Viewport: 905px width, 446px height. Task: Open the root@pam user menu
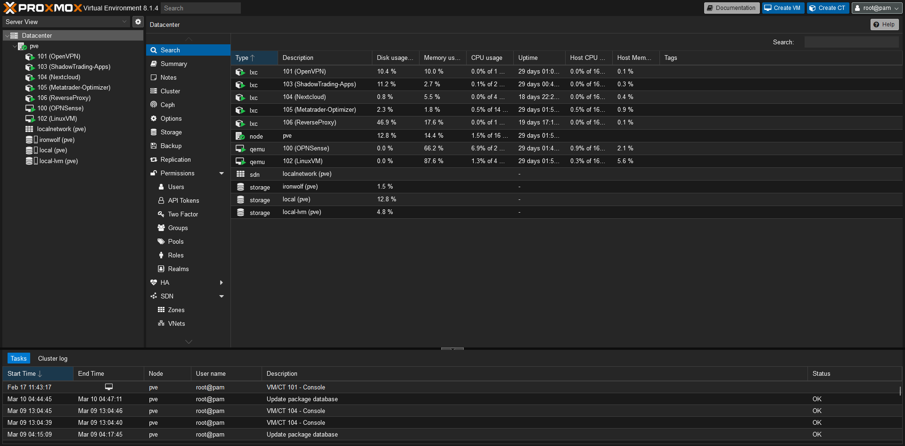click(x=877, y=8)
